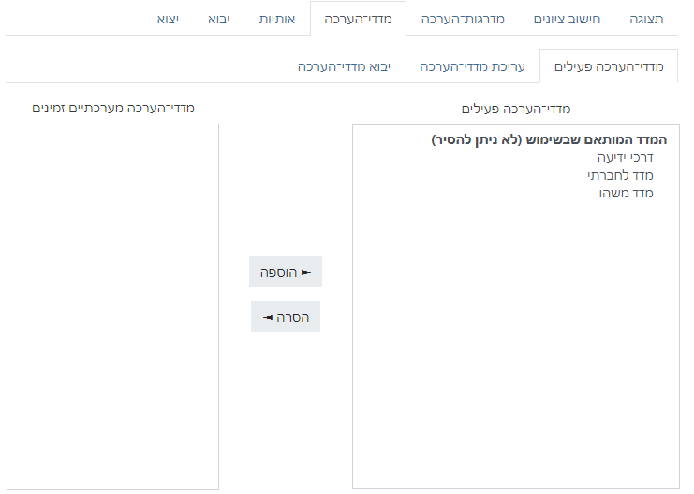
Task: Click the מדדי־הערכה מערכתיים זמינים label
Action: [x=113, y=108]
